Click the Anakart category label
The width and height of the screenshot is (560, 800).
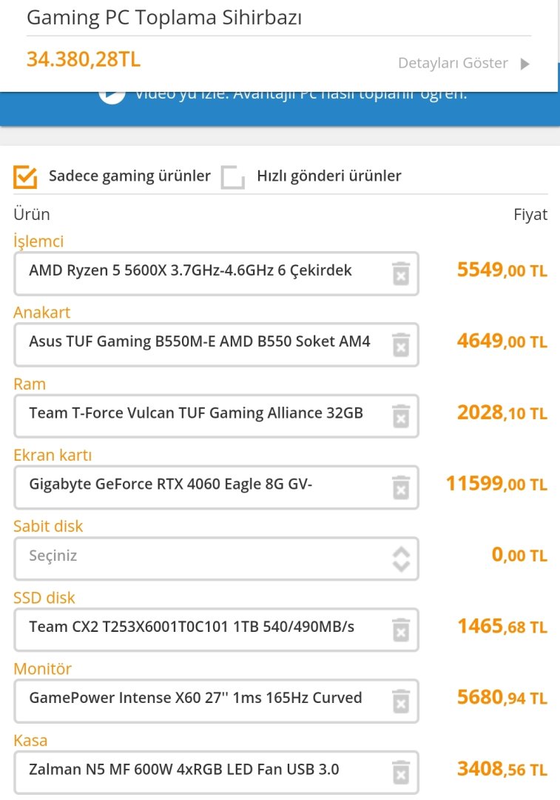point(41,313)
